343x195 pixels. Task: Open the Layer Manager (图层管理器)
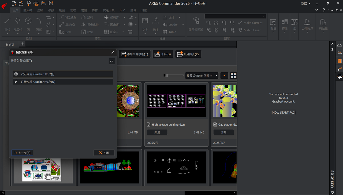point(196,21)
